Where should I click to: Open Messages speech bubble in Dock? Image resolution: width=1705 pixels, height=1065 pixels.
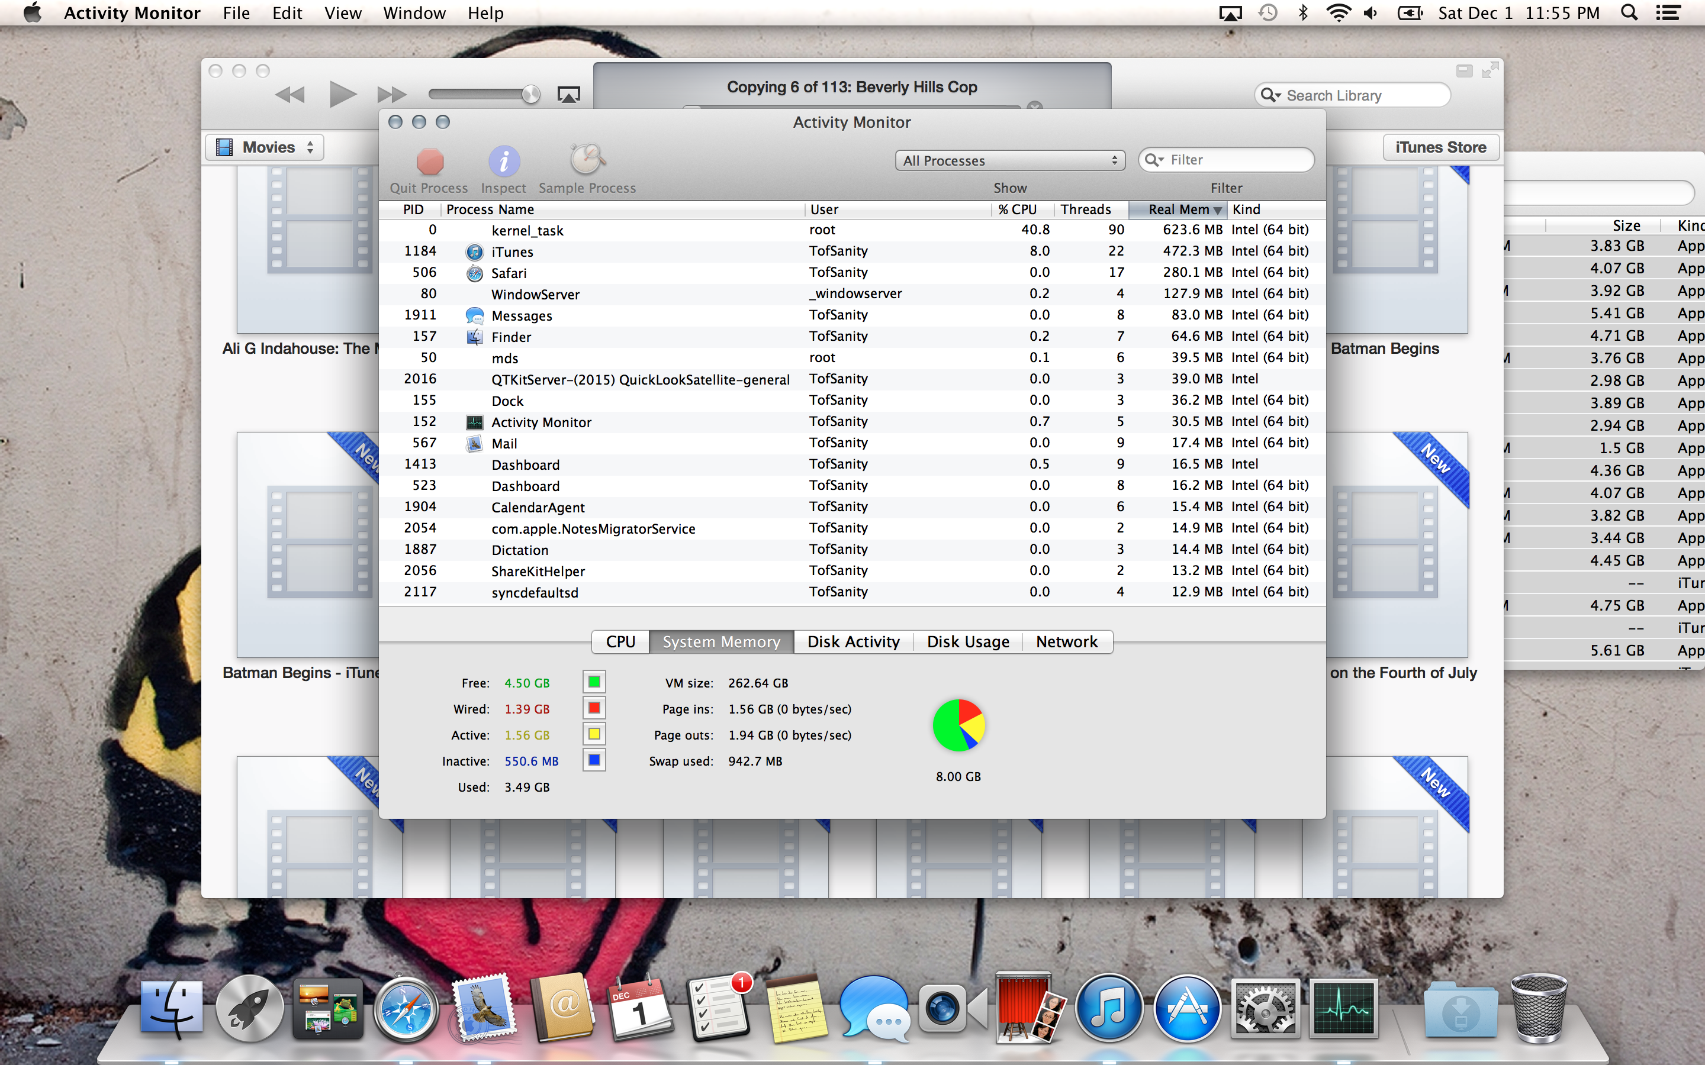874,1008
